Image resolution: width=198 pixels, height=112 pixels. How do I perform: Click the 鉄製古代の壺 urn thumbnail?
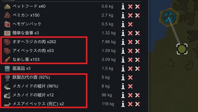click(x=7, y=78)
